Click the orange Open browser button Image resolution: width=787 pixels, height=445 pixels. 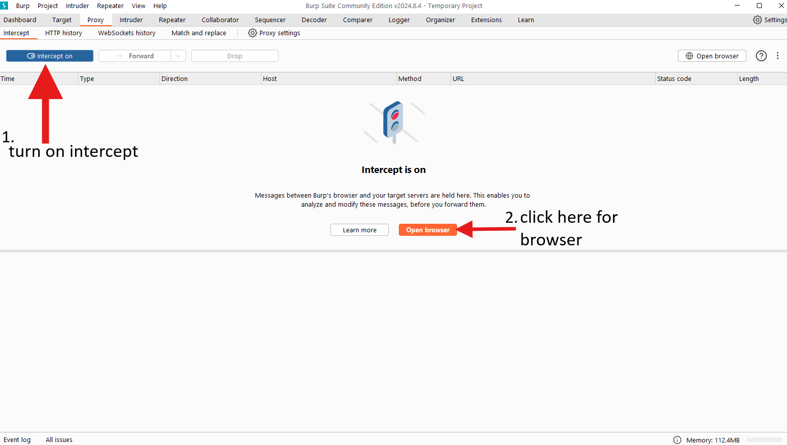[x=428, y=230]
